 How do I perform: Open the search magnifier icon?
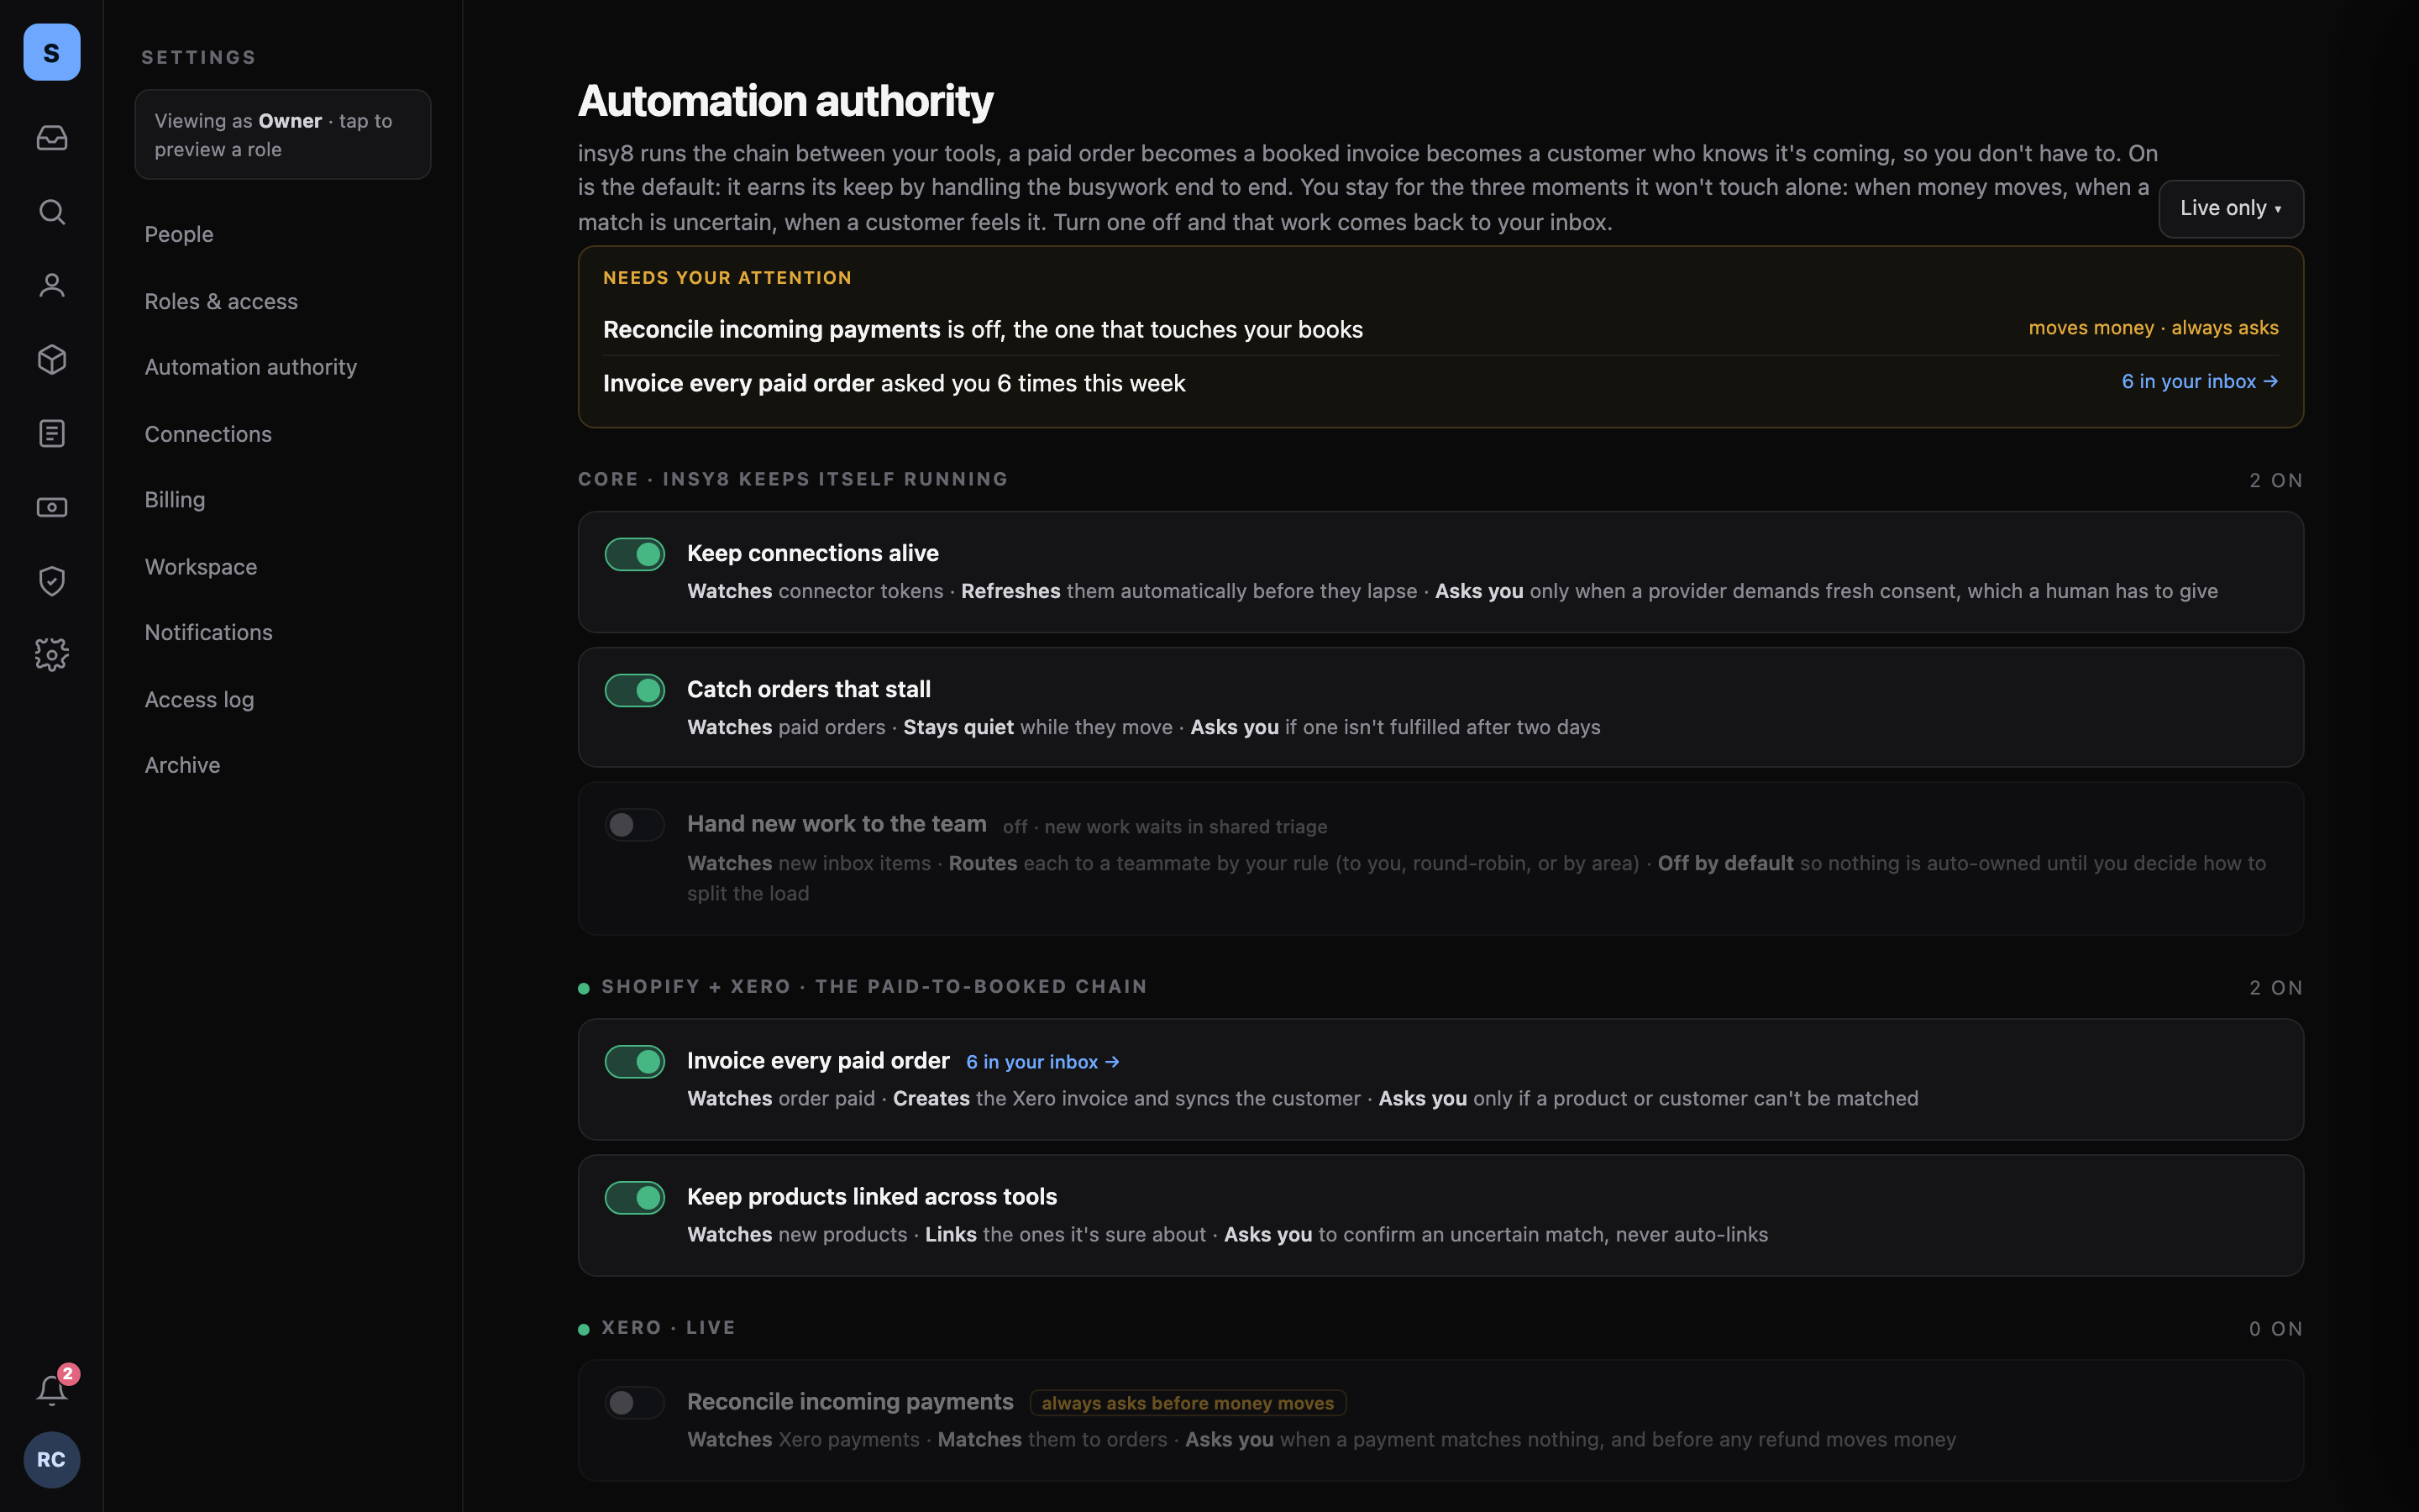point(52,212)
